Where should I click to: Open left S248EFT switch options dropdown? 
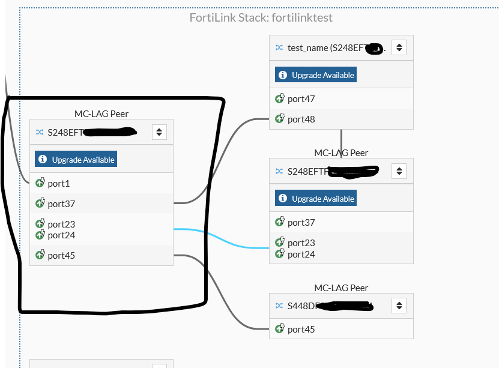(159, 132)
